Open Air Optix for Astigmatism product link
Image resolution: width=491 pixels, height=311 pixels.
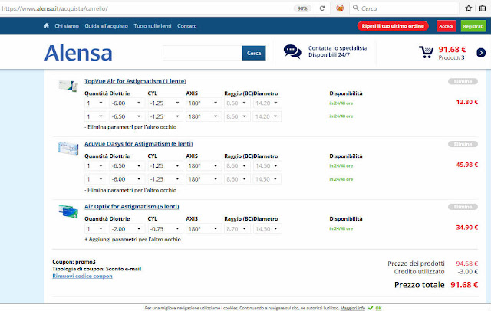(132, 207)
